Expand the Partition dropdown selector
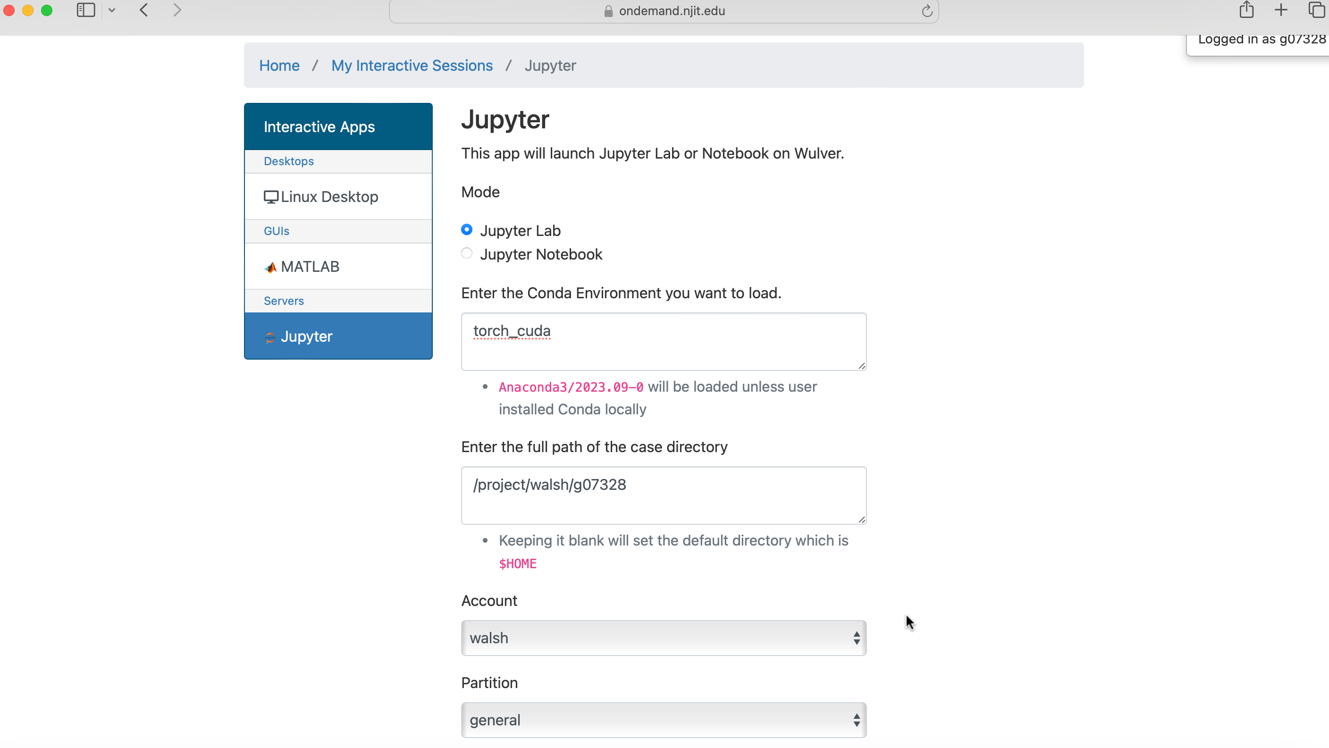 [664, 720]
